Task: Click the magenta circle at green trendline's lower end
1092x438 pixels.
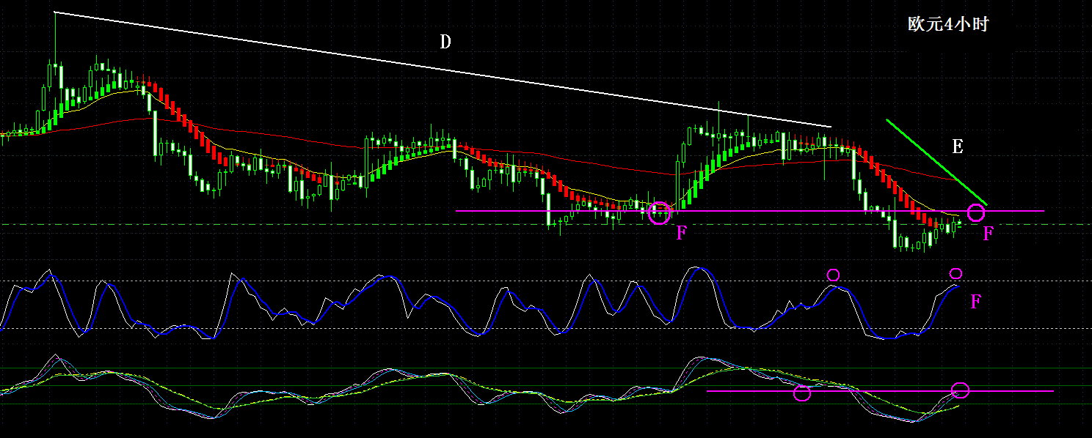Action: tap(976, 213)
